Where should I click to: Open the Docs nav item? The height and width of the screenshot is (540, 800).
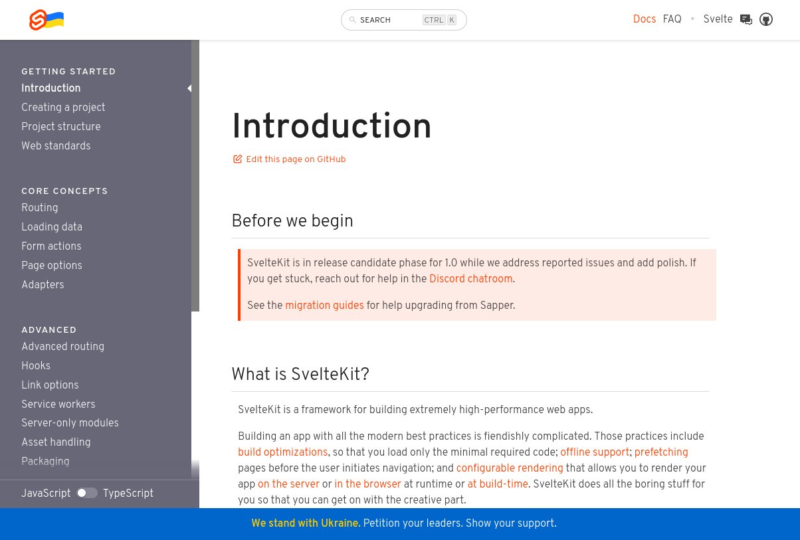[x=645, y=19]
